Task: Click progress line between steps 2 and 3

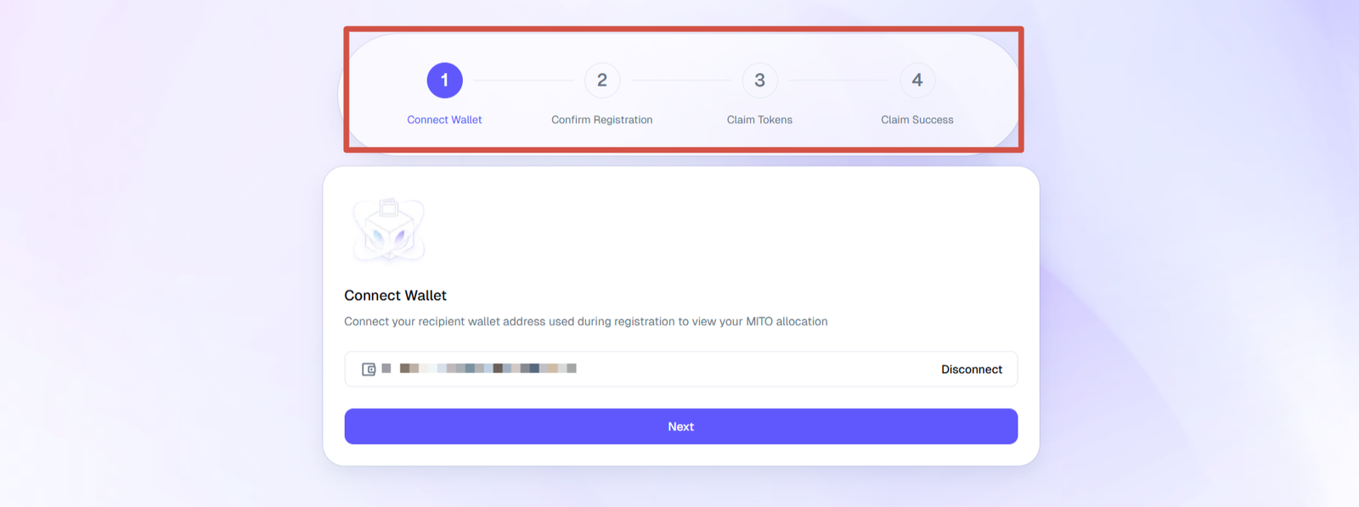Action: pyautogui.click(x=681, y=81)
